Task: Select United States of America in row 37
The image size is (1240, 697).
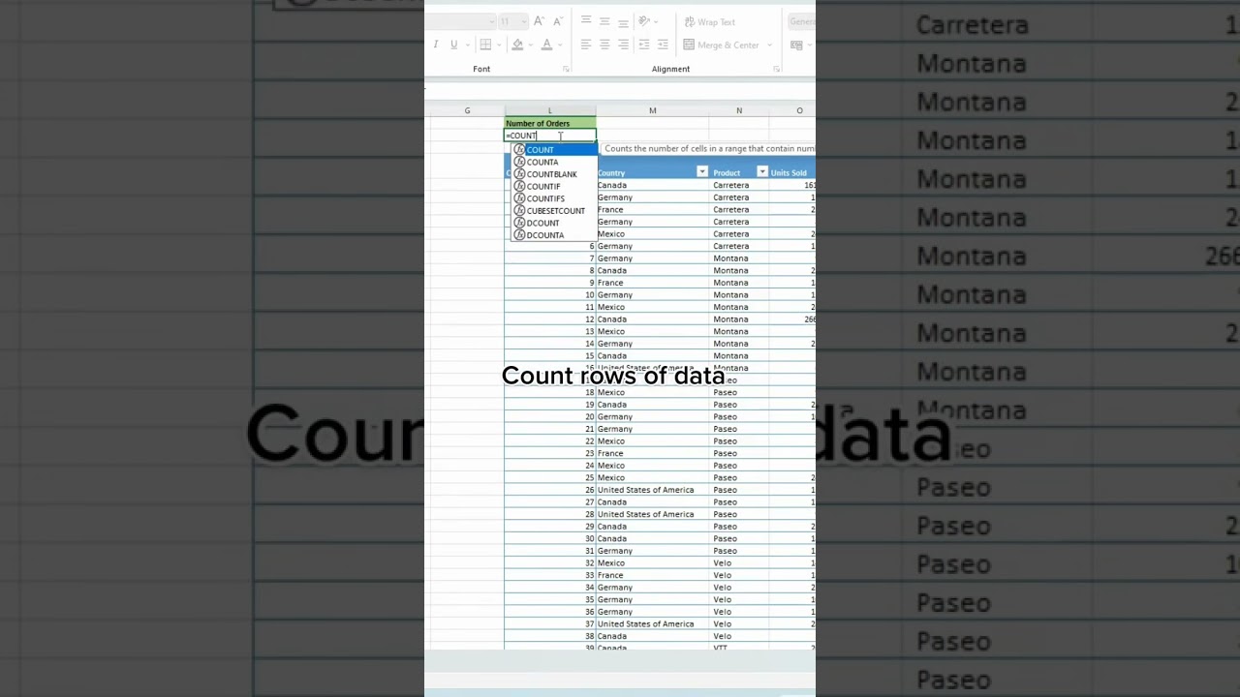Action: [652, 623]
